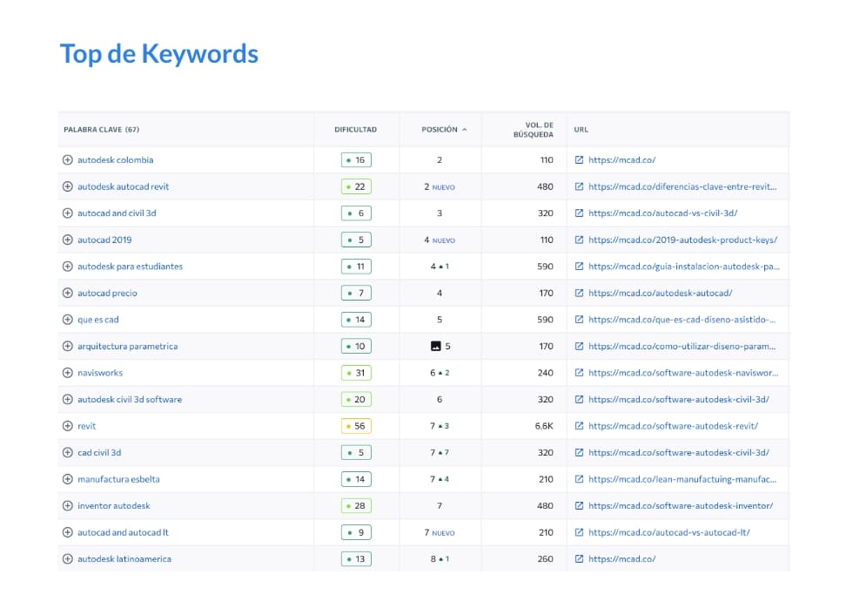This screenshot has height=615, width=853.
Task: Click the Vol. de Búsqueda column header
Action: coord(533,130)
